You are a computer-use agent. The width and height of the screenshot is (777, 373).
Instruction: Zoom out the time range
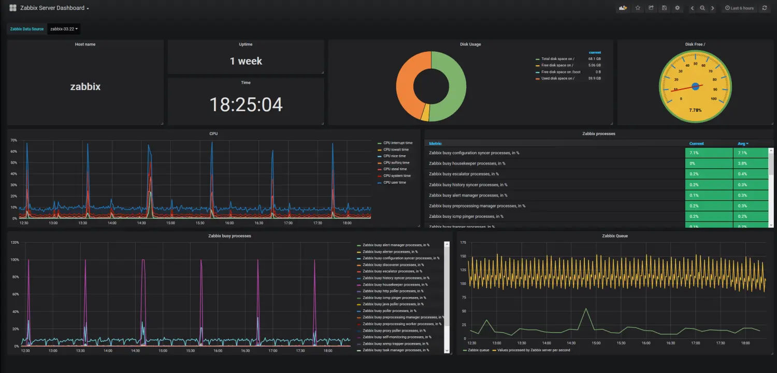(702, 8)
